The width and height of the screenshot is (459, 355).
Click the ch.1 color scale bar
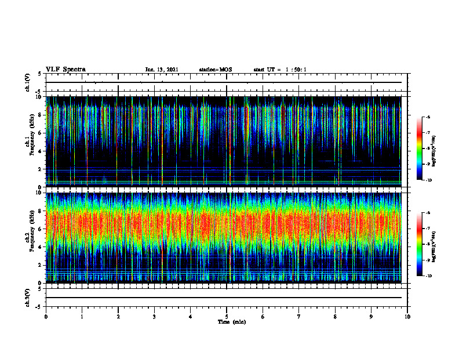click(420, 148)
